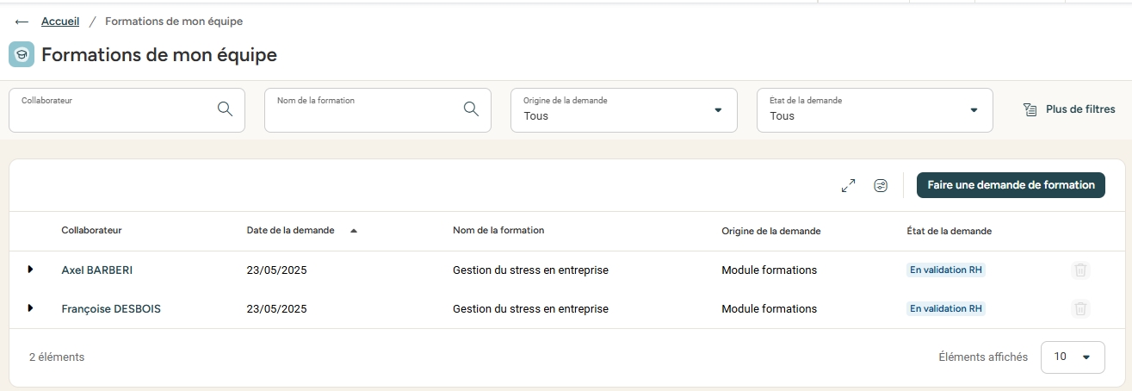Open the column settings icon
Image resolution: width=1132 pixels, height=391 pixels.
click(x=881, y=185)
